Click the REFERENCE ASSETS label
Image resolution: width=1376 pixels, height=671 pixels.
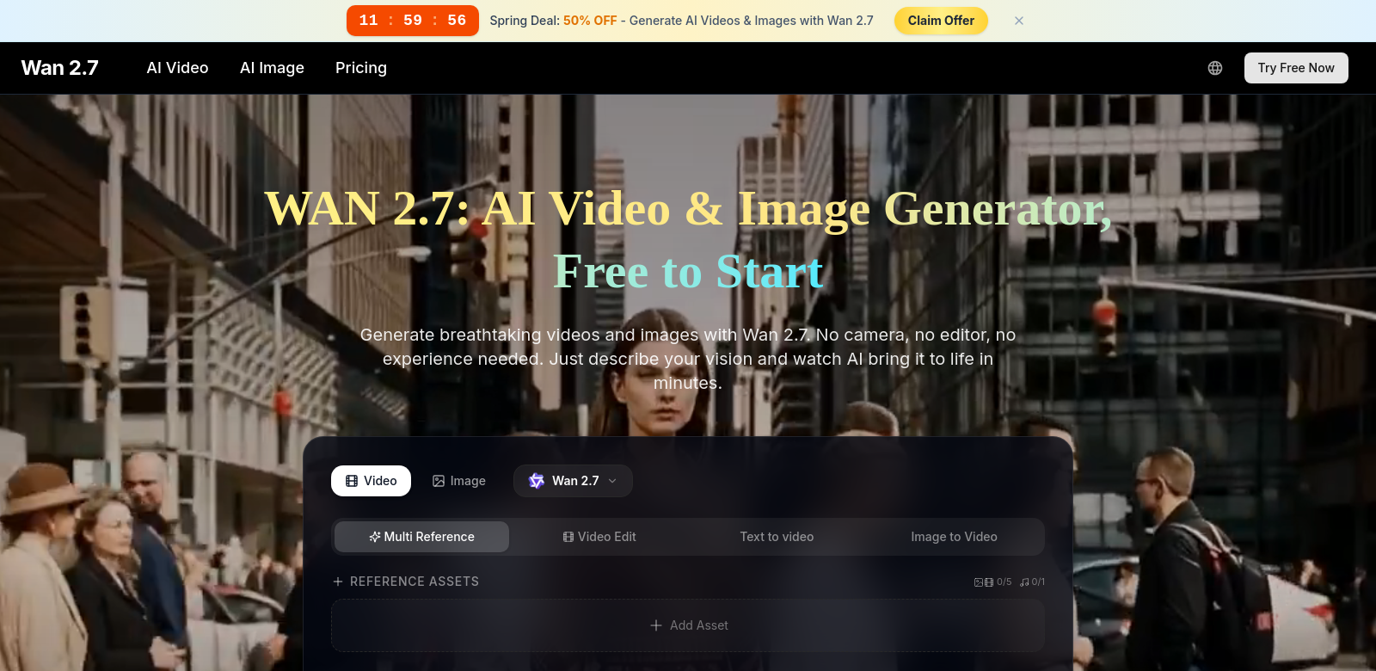tap(415, 582)
